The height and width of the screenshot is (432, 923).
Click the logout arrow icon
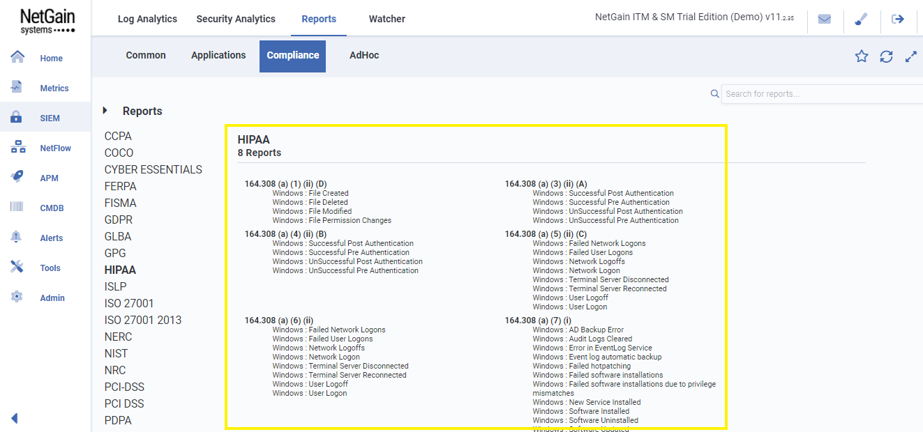click(x=898, y=20)
